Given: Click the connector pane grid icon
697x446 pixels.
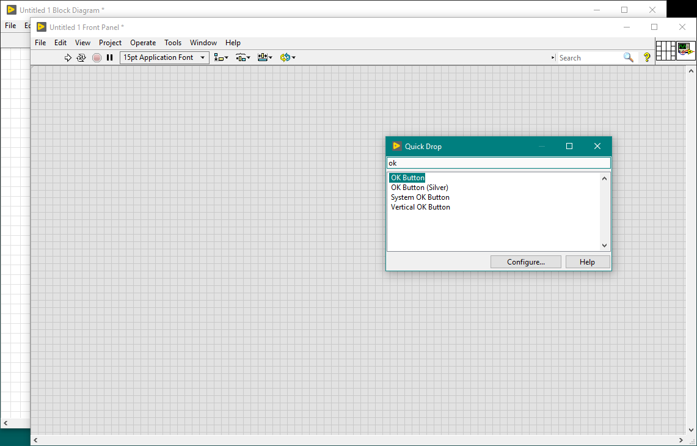Looking at the screenshot, I should click(665, 50).
